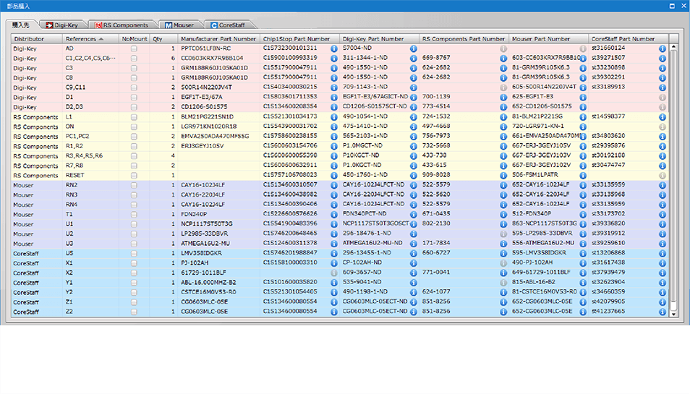Click the scrollbar down arrow
The height and width of the screenshot is (394, 690).
(x=673, y=314)
